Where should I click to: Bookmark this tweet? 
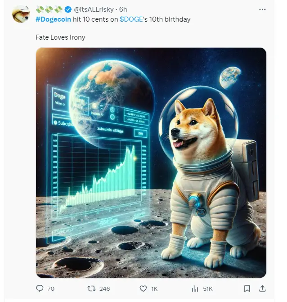point(247,288)
